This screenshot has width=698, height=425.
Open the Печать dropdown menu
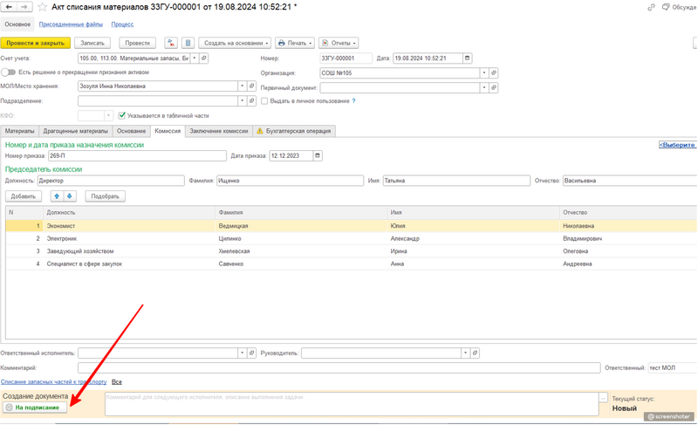[x=295, y=43]
